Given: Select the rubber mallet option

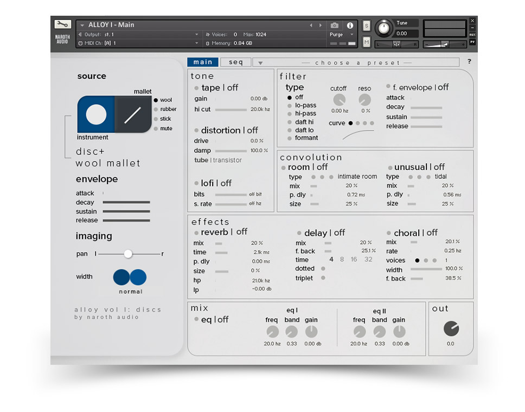Looking at the screenshot, I should (x=156, y=110).
